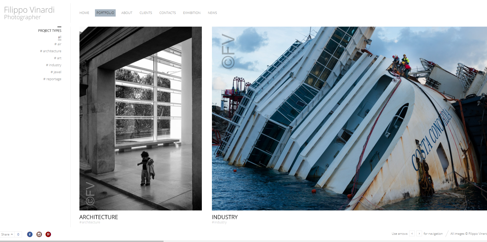Go to next item with right arrow

[419, 233]
